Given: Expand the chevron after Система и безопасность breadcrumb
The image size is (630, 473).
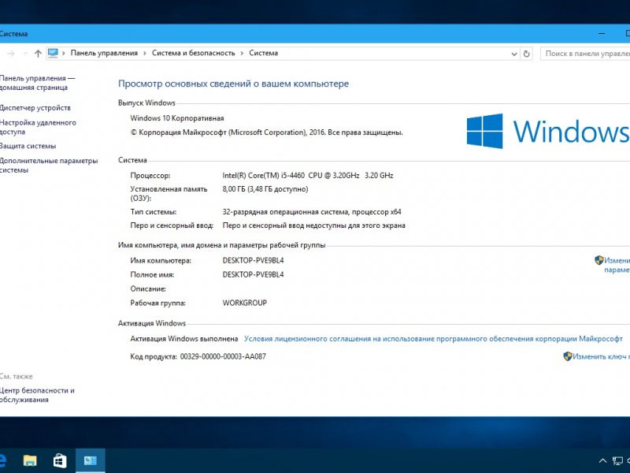Looking at the screenshot, I should (x=242, y=53).
